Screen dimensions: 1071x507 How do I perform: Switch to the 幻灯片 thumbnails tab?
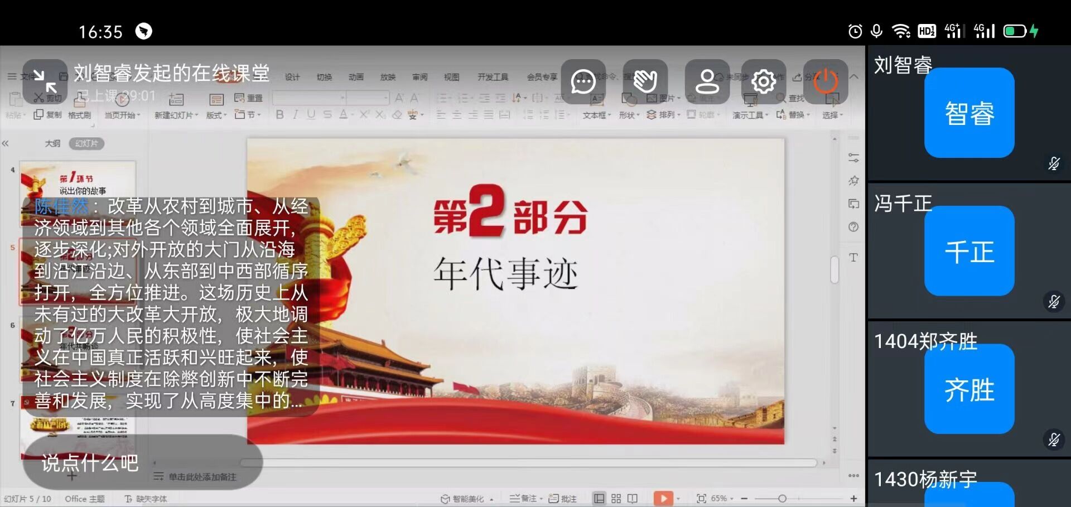click(86, 143)
